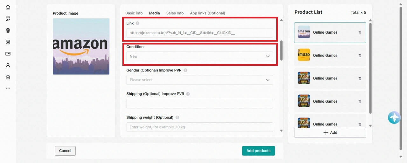Focus the Link URL input field
407x163 pixels.
pos(200,33)
